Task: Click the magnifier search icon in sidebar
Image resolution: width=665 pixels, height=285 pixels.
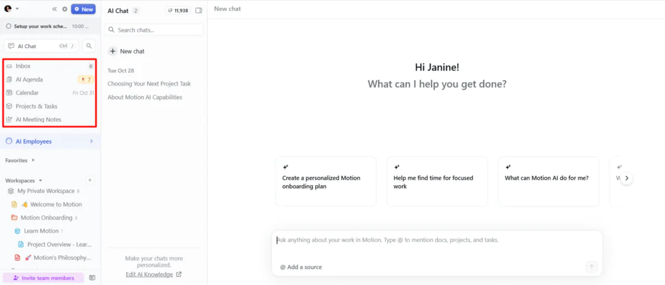Action: pyautogui.click(x=89, y=46)
